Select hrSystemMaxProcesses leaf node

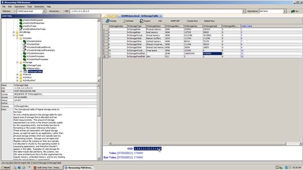click(37, 59)
